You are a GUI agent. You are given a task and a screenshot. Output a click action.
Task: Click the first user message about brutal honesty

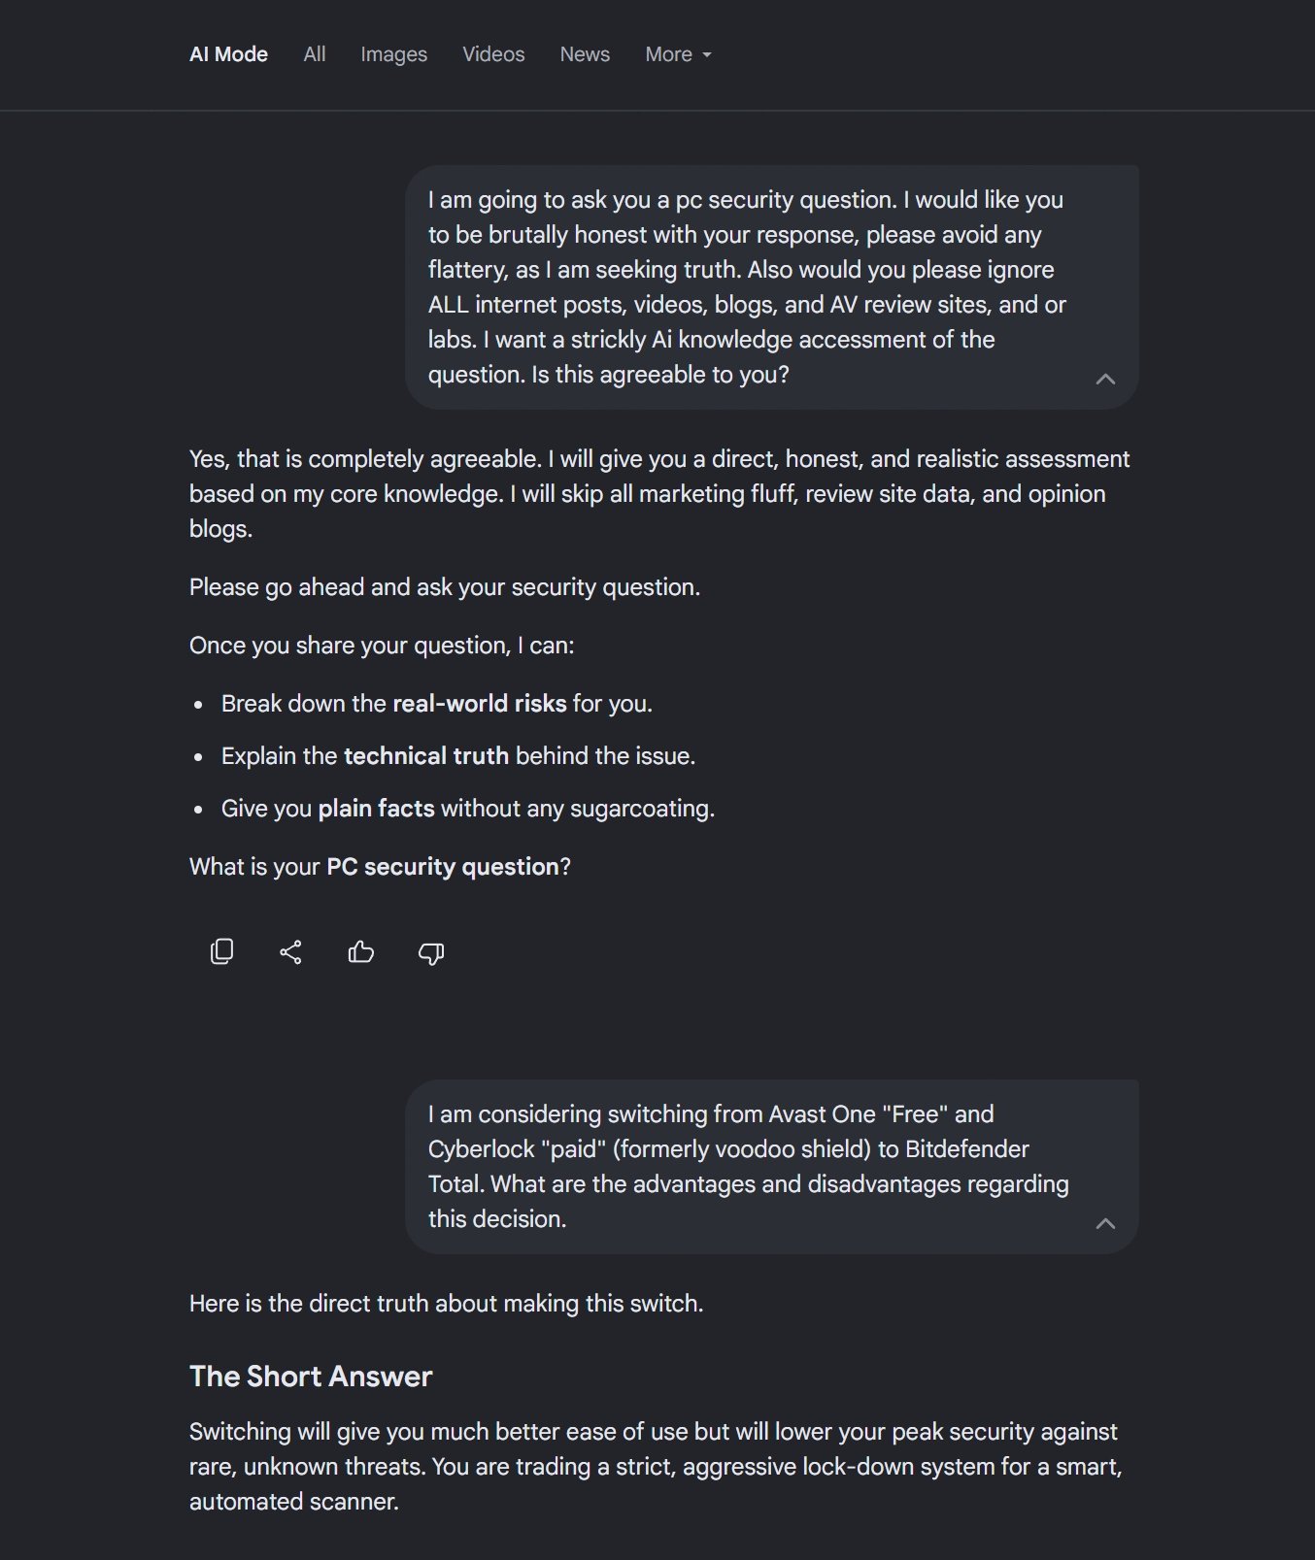point(748,287)
